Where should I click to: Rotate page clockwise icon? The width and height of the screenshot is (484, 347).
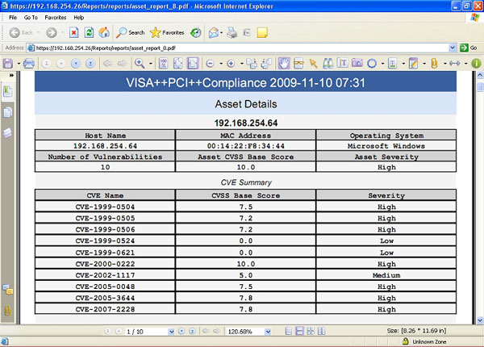(266, 64)
